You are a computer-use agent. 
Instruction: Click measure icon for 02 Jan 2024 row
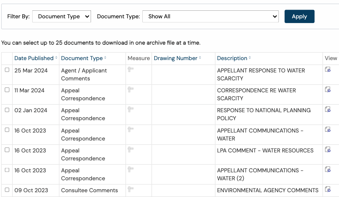click(130, 109)
